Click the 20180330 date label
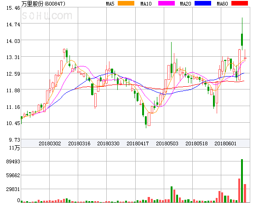The image size is (276, 203). click(108, 143)
